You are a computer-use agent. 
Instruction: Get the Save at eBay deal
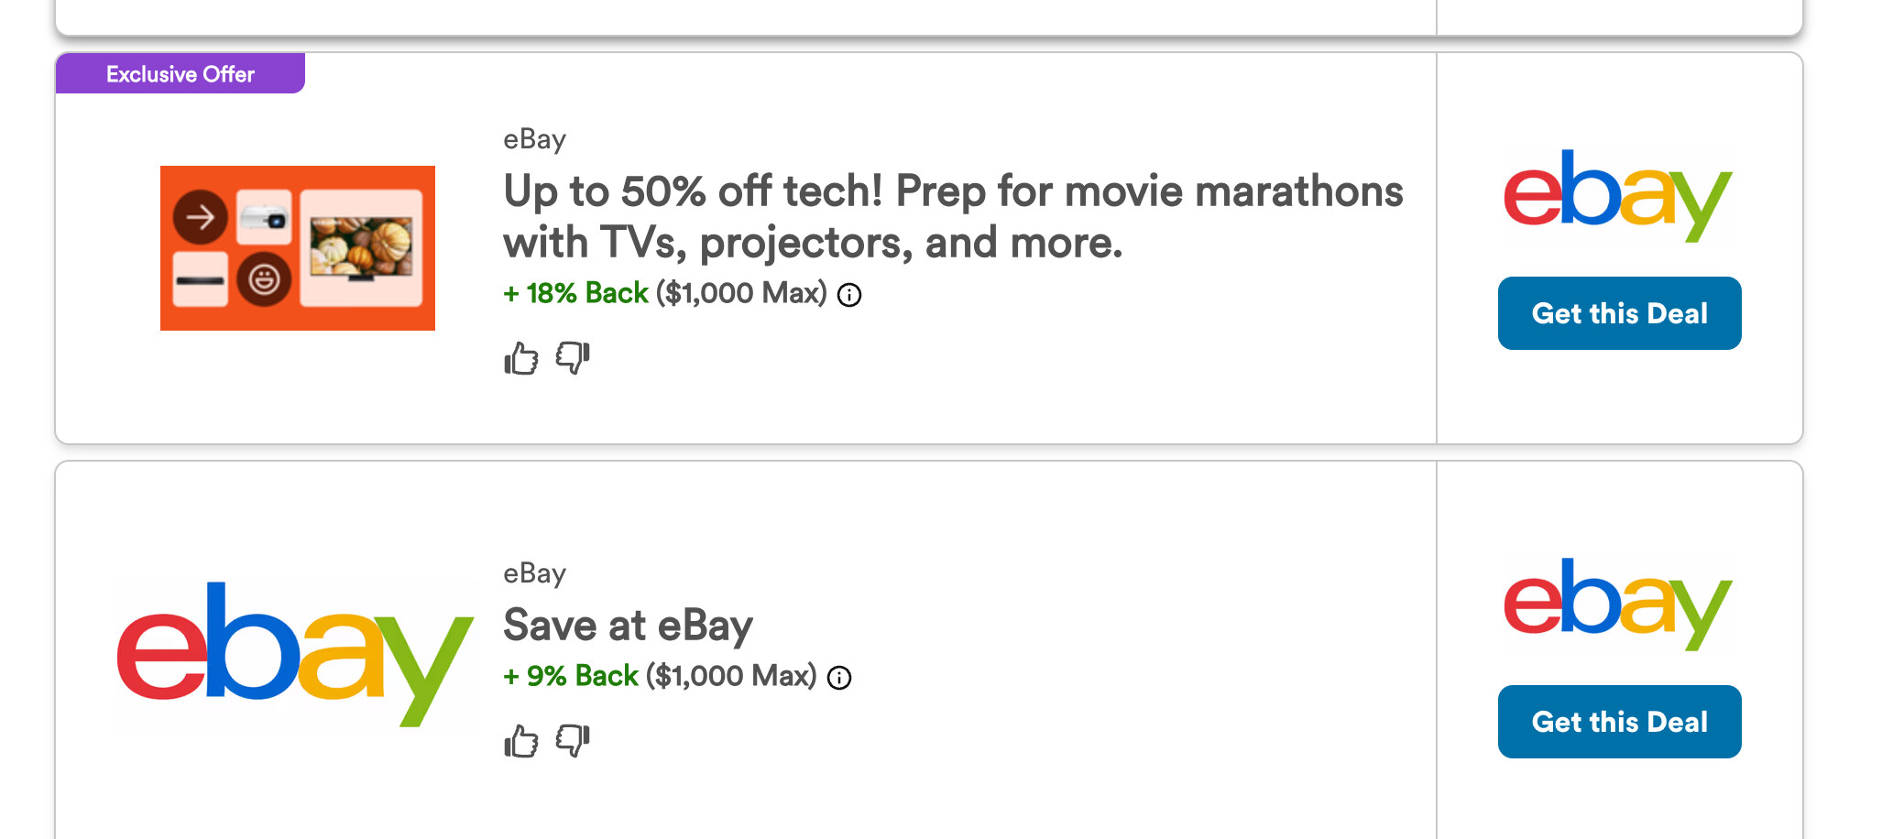pos(1619,722)
